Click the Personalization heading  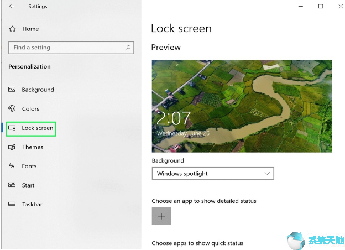pos(29,67)
